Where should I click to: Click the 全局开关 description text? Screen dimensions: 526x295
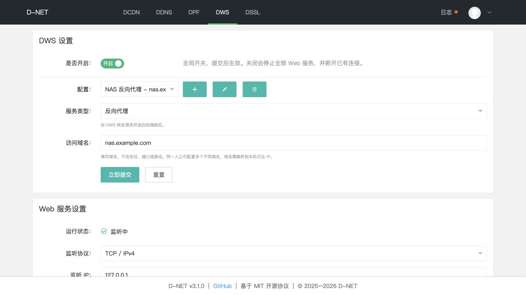(x=273, y=64)
